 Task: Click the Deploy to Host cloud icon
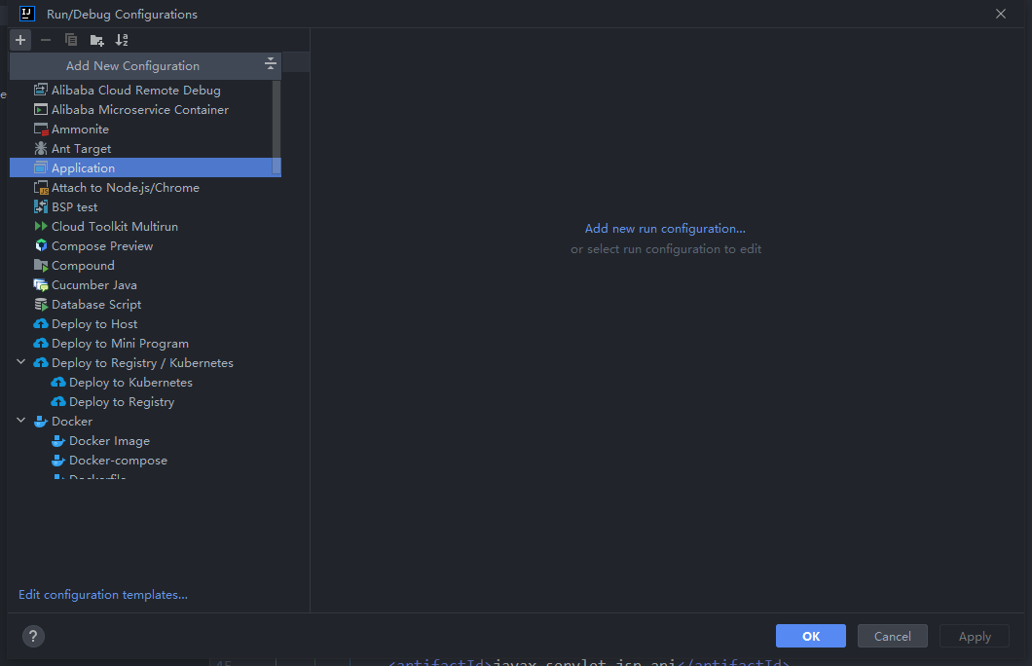click(41, 324)
